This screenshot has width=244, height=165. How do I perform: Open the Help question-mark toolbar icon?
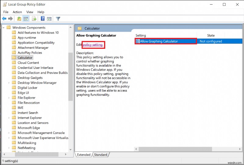[x=43, y=19]
